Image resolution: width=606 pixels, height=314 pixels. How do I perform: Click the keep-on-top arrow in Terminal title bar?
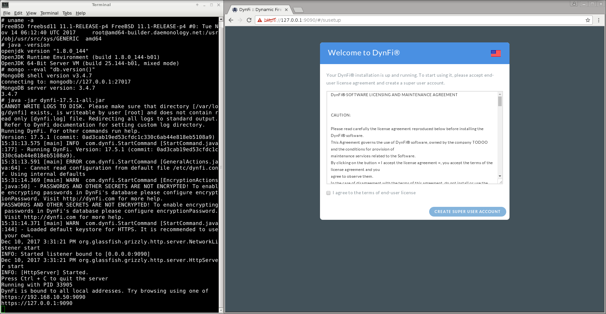point(197,5)
